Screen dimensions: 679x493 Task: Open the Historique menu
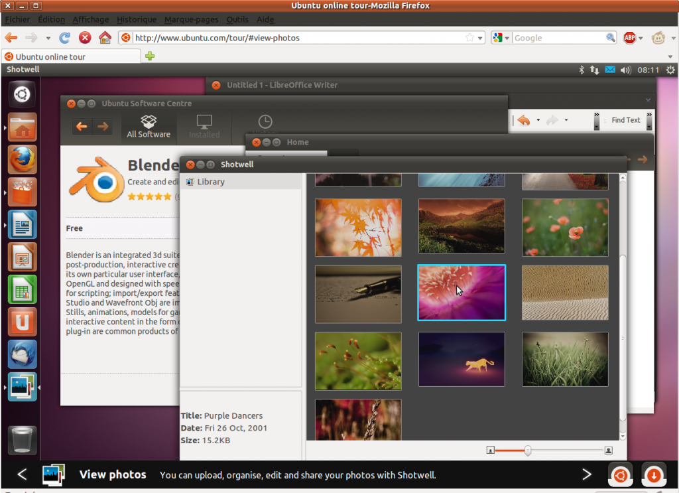coord(137,19)
